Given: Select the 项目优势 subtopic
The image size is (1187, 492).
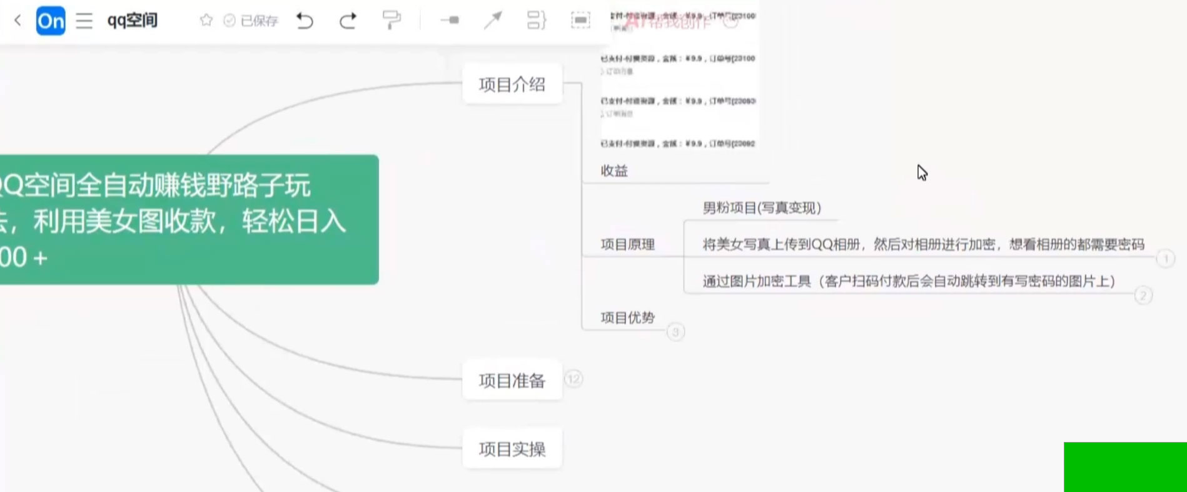Looking at the screenshot, I should pos(628,318).
